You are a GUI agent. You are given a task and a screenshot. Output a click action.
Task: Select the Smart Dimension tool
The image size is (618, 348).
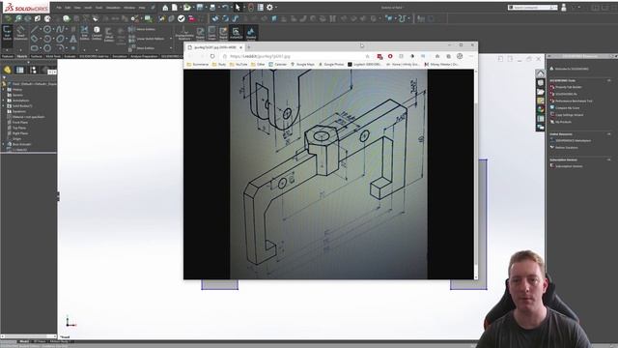[20, 33]
